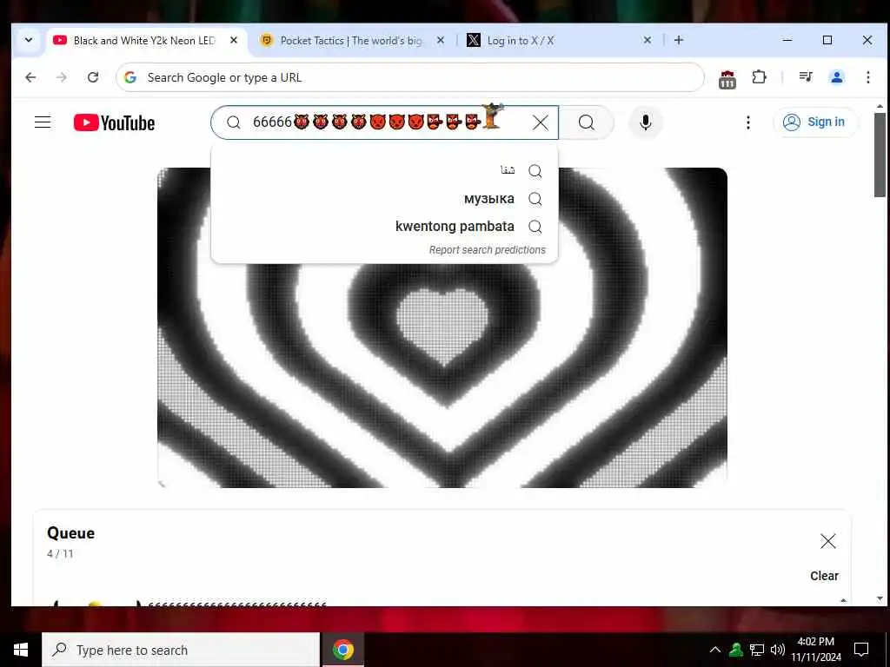890x667 pixels.
Task: Click the '4 / 11' queue counter
Action: 60,553
